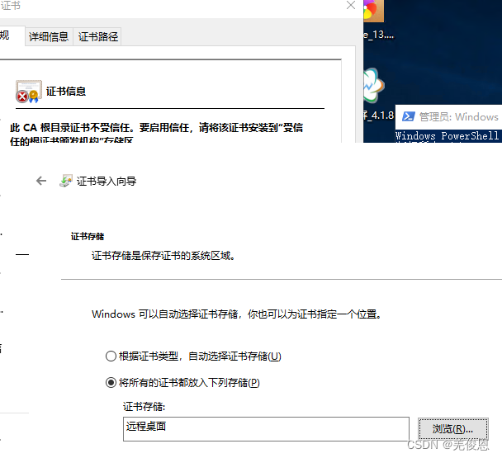Click the Windows 可以自动选择证书存储 description text
Viewport: 502px width, 458px height.
(x=237, y=314)
